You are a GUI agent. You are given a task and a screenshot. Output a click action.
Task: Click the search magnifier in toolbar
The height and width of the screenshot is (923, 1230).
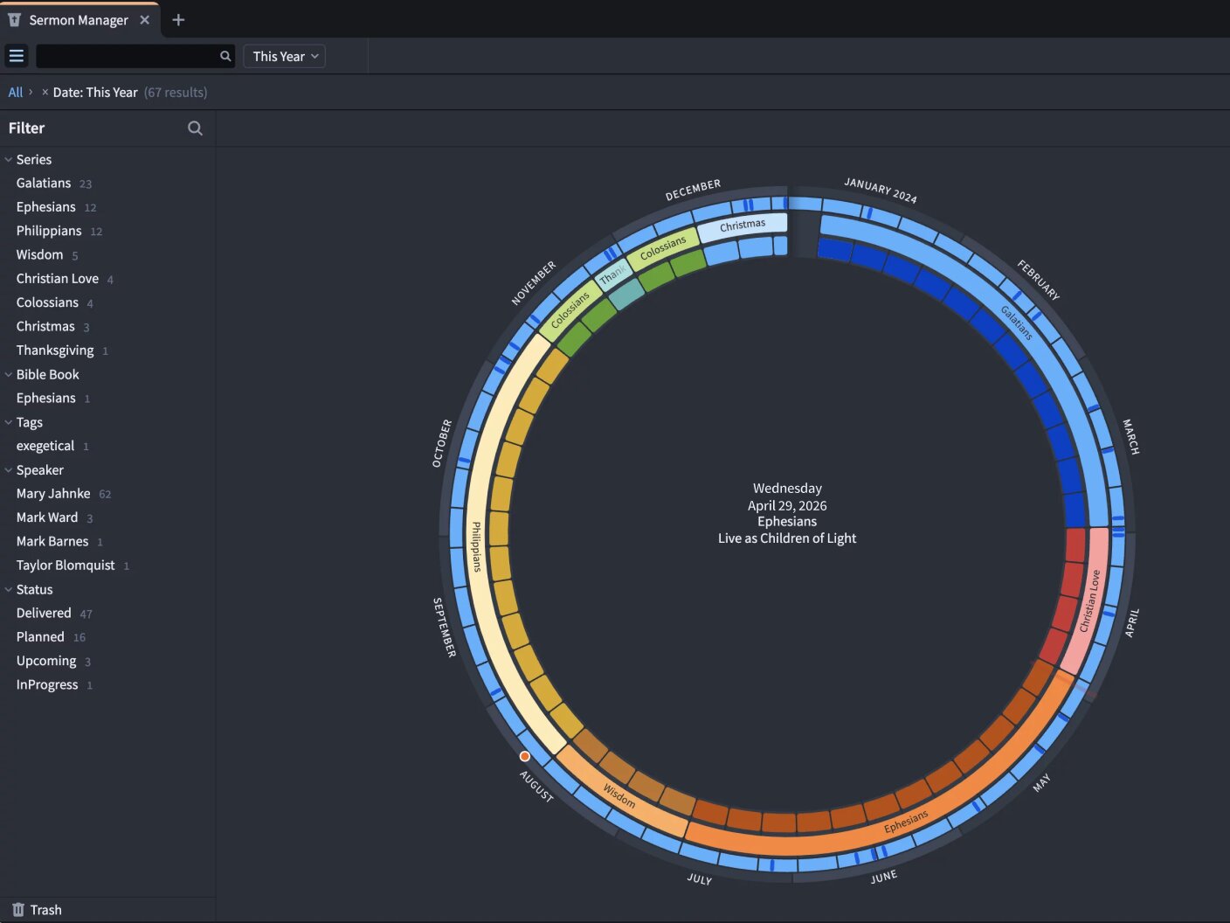[x=225, y=56]
